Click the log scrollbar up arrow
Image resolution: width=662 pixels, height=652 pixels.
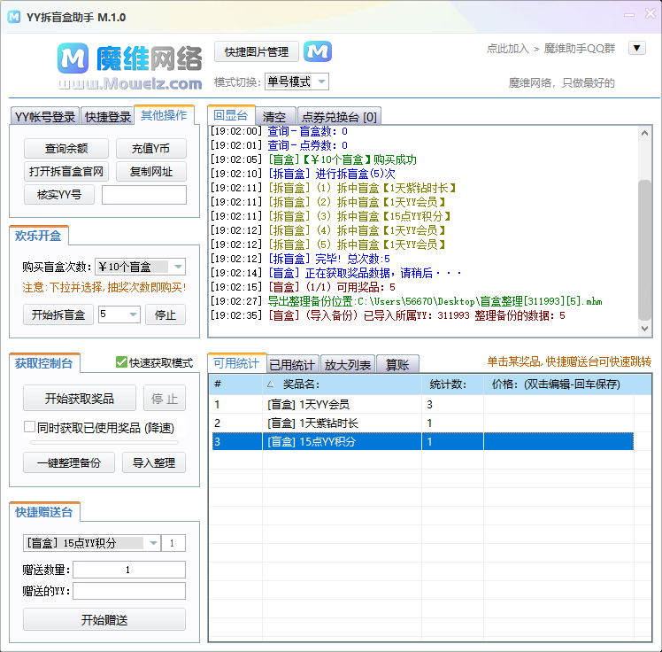[x=644, y=133]
